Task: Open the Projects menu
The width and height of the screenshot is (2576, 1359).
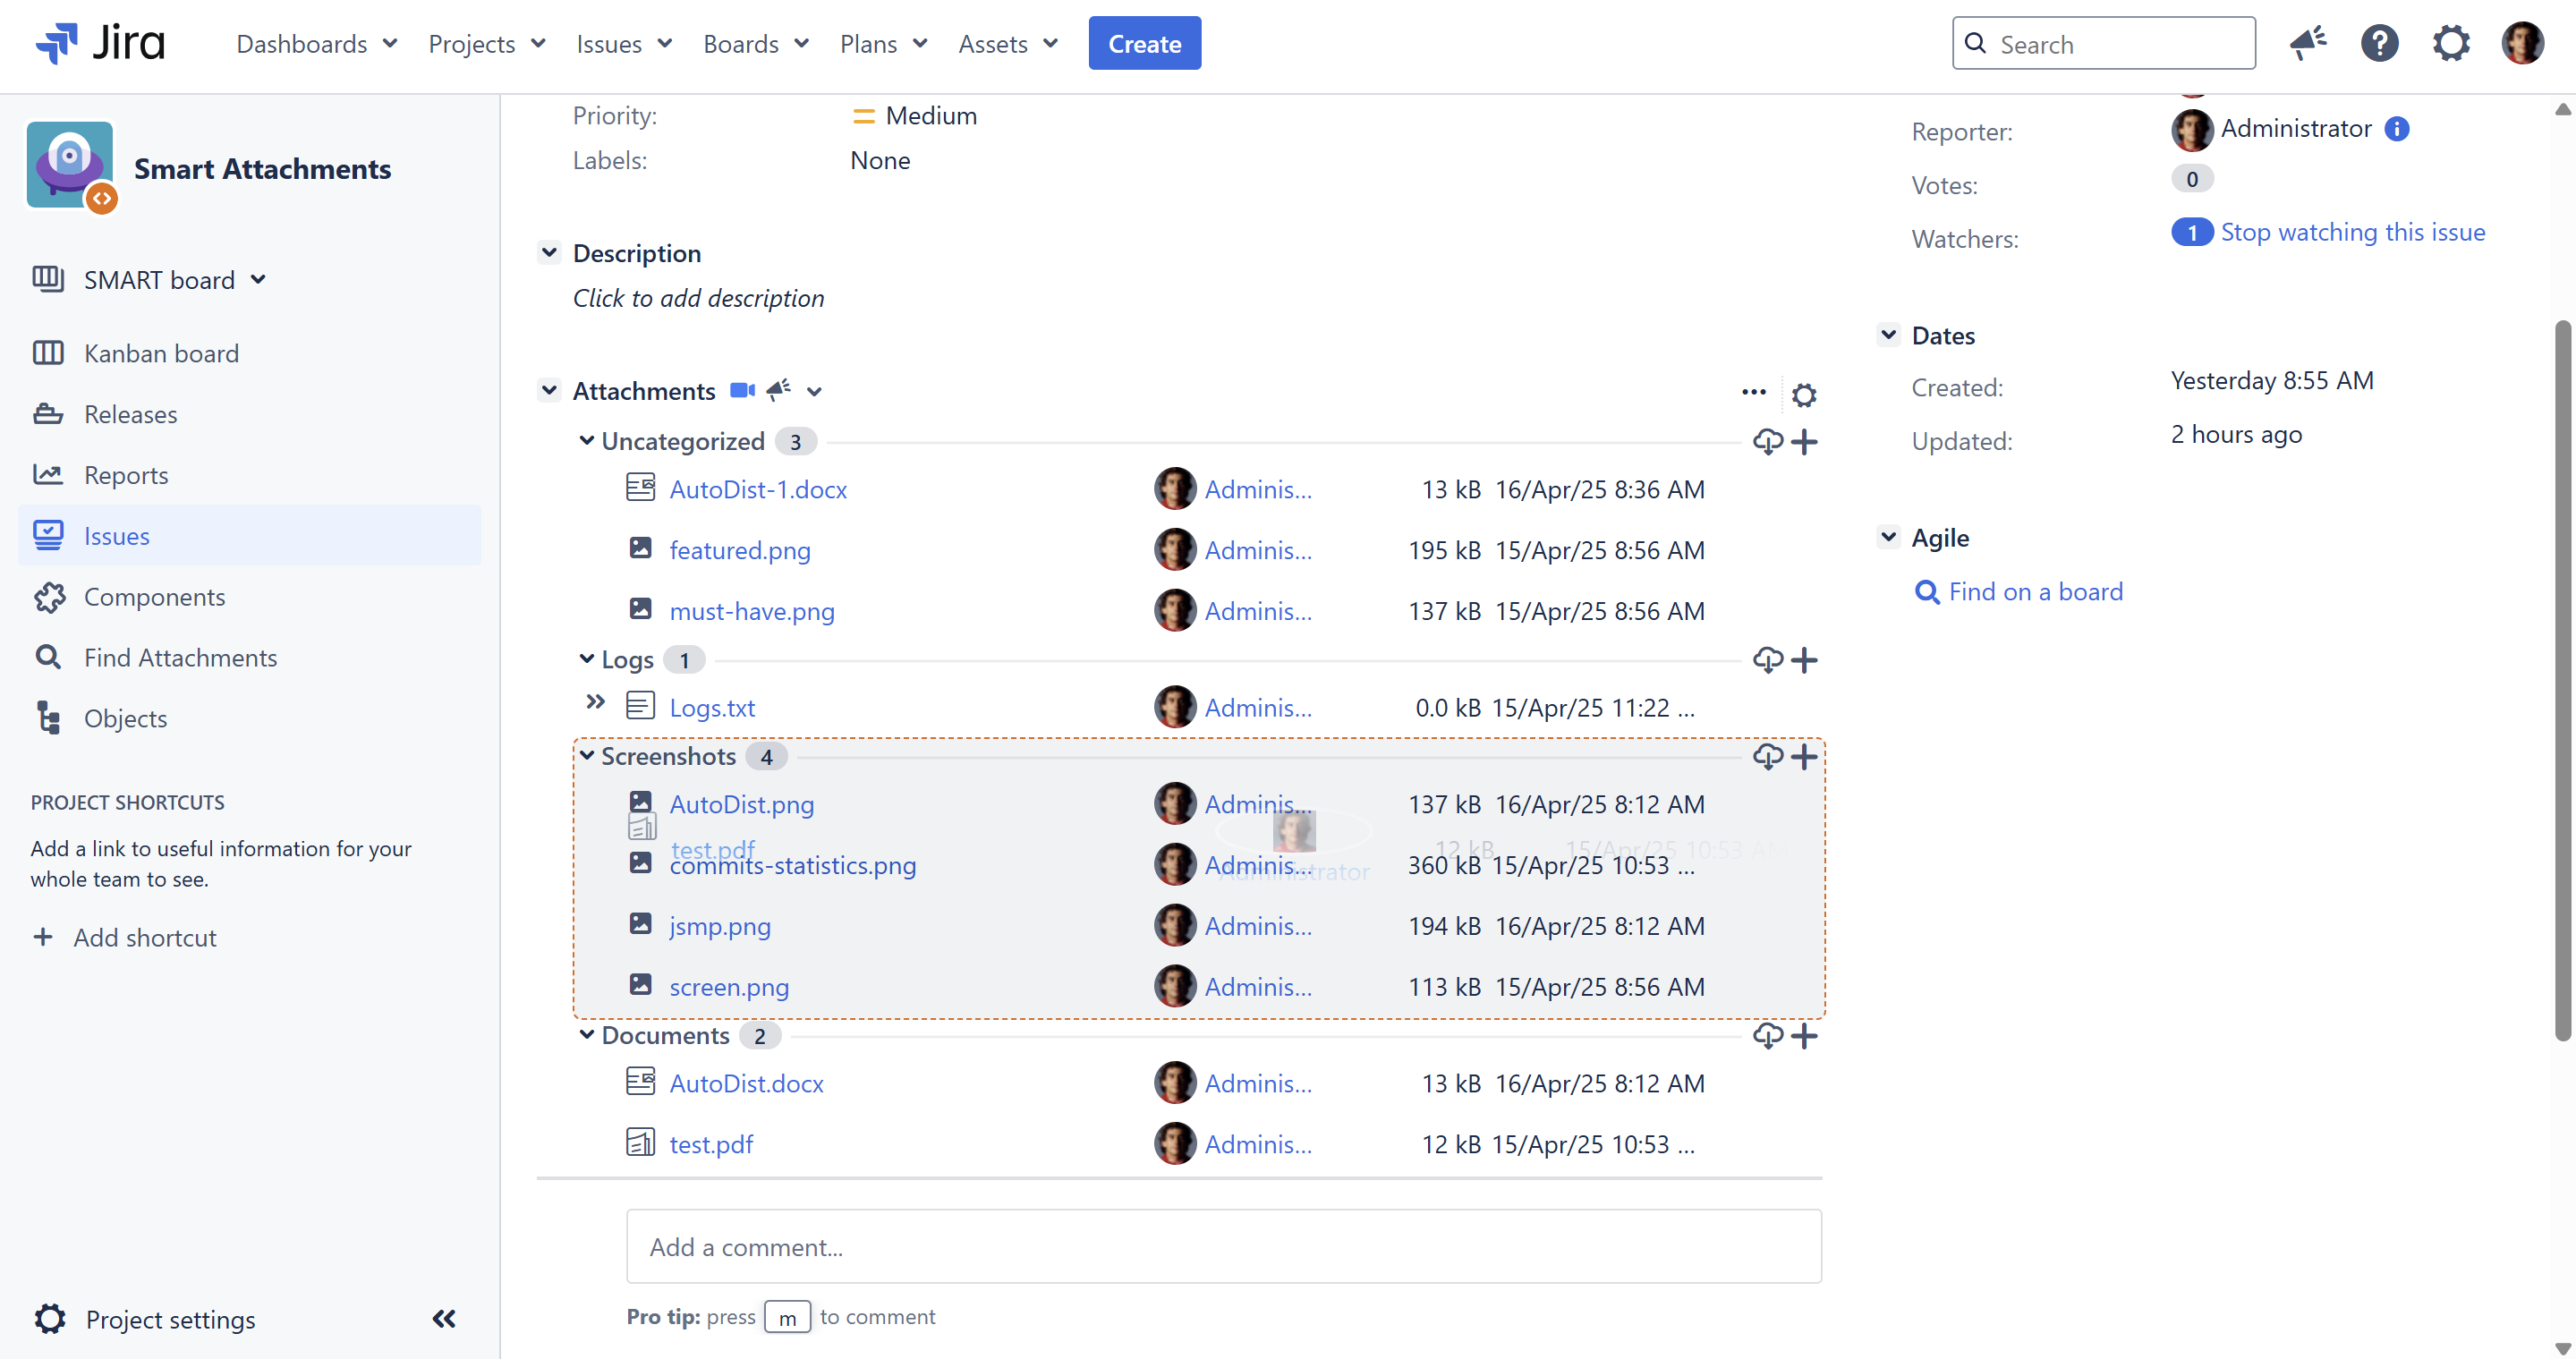Action: point(486,44)
